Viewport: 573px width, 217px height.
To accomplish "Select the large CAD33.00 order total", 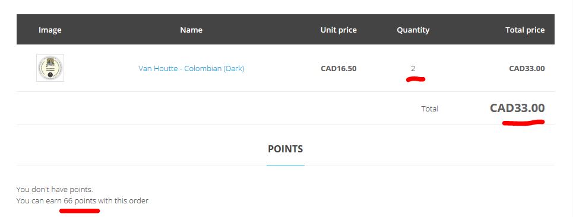I will tap(517, 108).
